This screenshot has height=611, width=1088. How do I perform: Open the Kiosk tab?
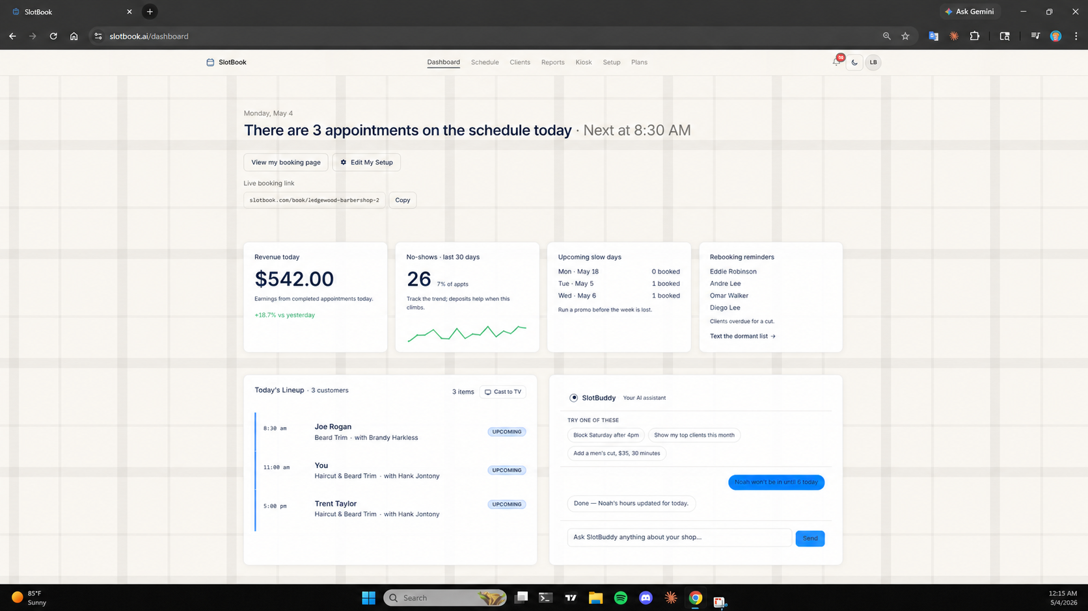click(584, 62)
